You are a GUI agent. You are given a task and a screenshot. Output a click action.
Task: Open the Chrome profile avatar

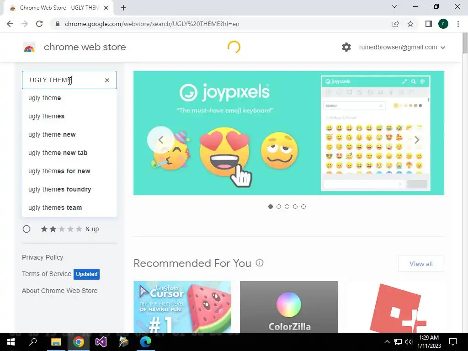point(443,24)
